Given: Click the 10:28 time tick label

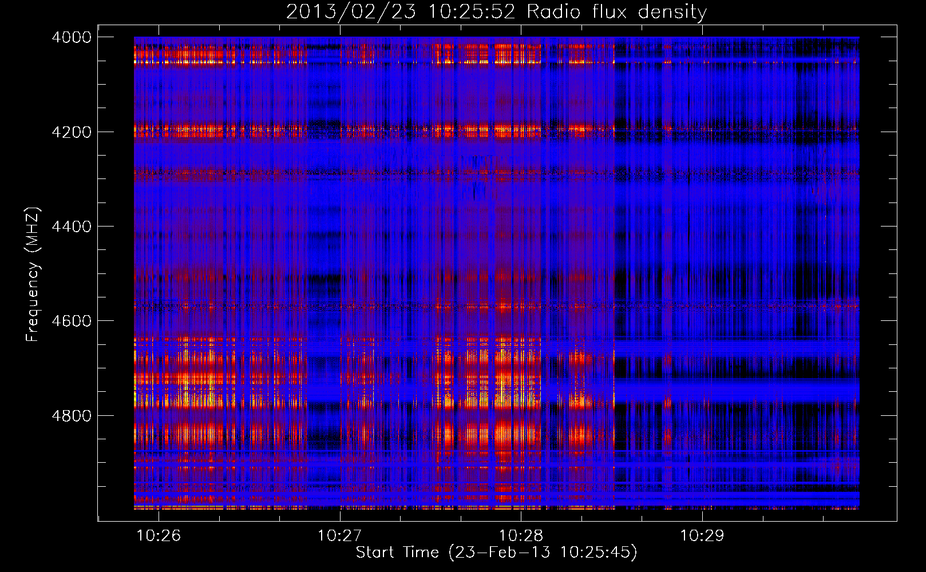Looking at the screenshot, I should point(521,535).
